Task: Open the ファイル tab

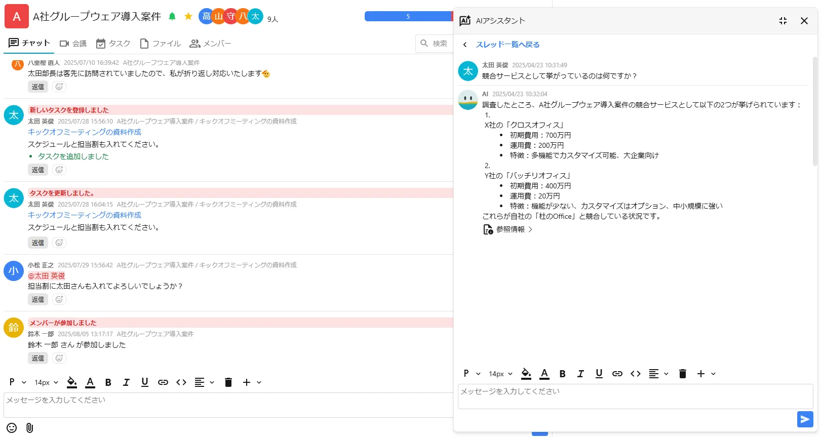Action: point(160,44)
